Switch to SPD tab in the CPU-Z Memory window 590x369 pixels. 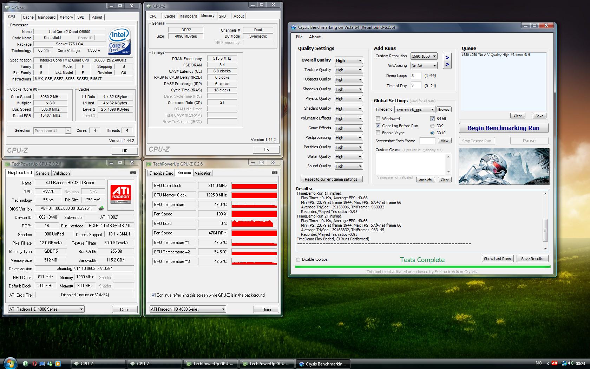(222, 16)
